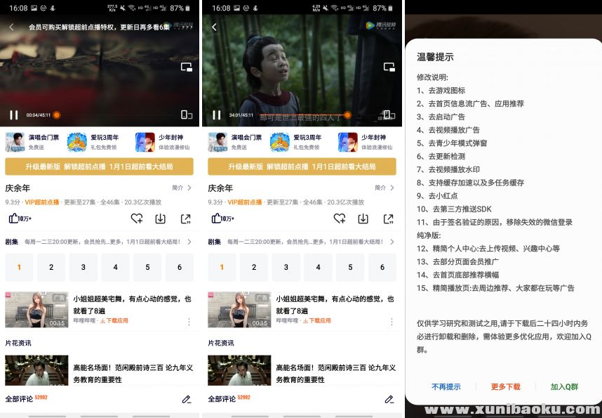Tap the back arrow to leave the player

coord(11,25)
